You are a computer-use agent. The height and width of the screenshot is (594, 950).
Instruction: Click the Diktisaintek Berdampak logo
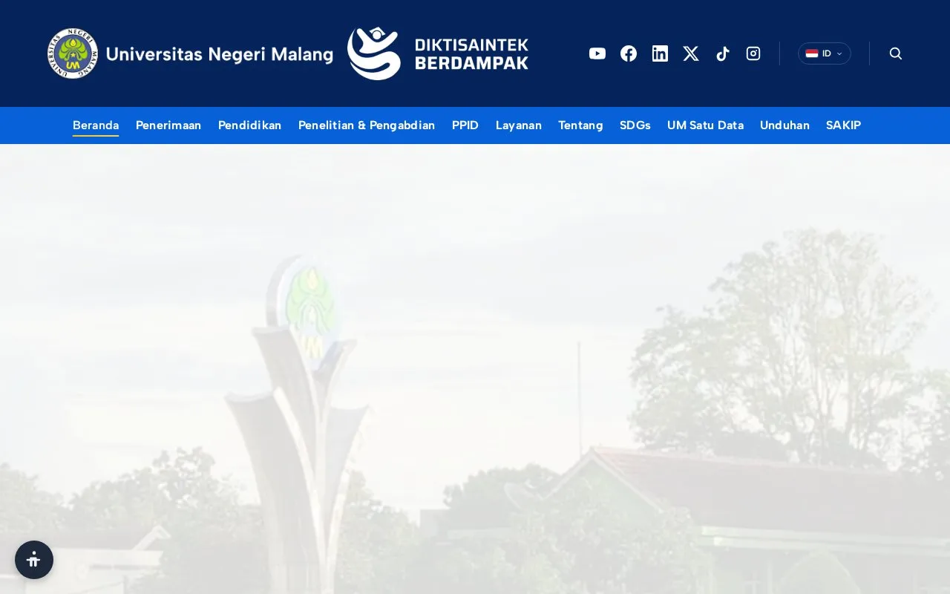click(438, 53)
